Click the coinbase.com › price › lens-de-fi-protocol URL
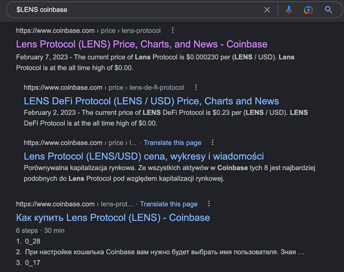This screenshot has height=272, width=344. [104, 88]
